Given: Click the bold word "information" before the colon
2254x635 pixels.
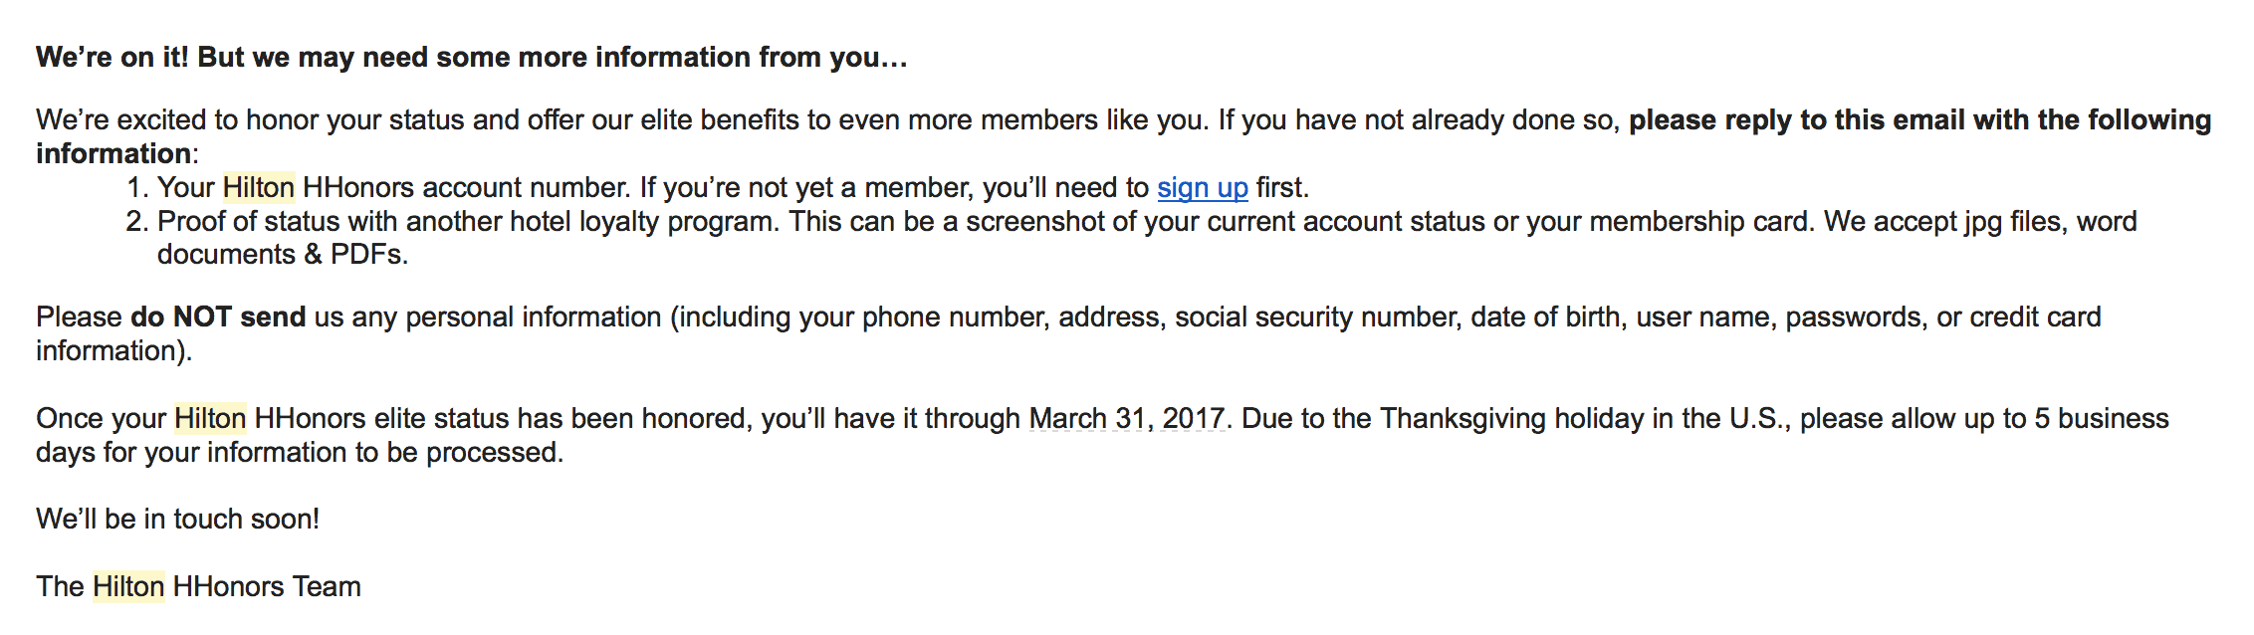Looking at the screenshot, I should pos(113,153).
